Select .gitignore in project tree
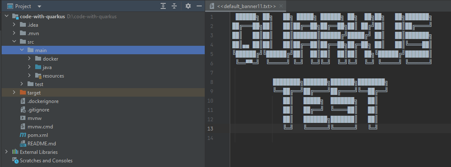 (x=38, y=110)
